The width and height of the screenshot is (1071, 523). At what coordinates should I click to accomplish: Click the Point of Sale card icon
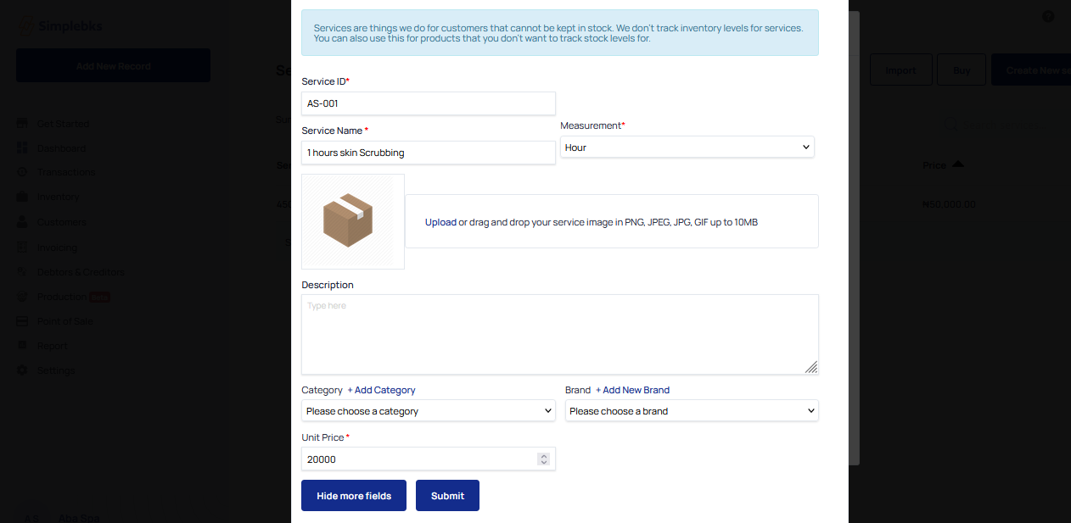pos(22,321)
